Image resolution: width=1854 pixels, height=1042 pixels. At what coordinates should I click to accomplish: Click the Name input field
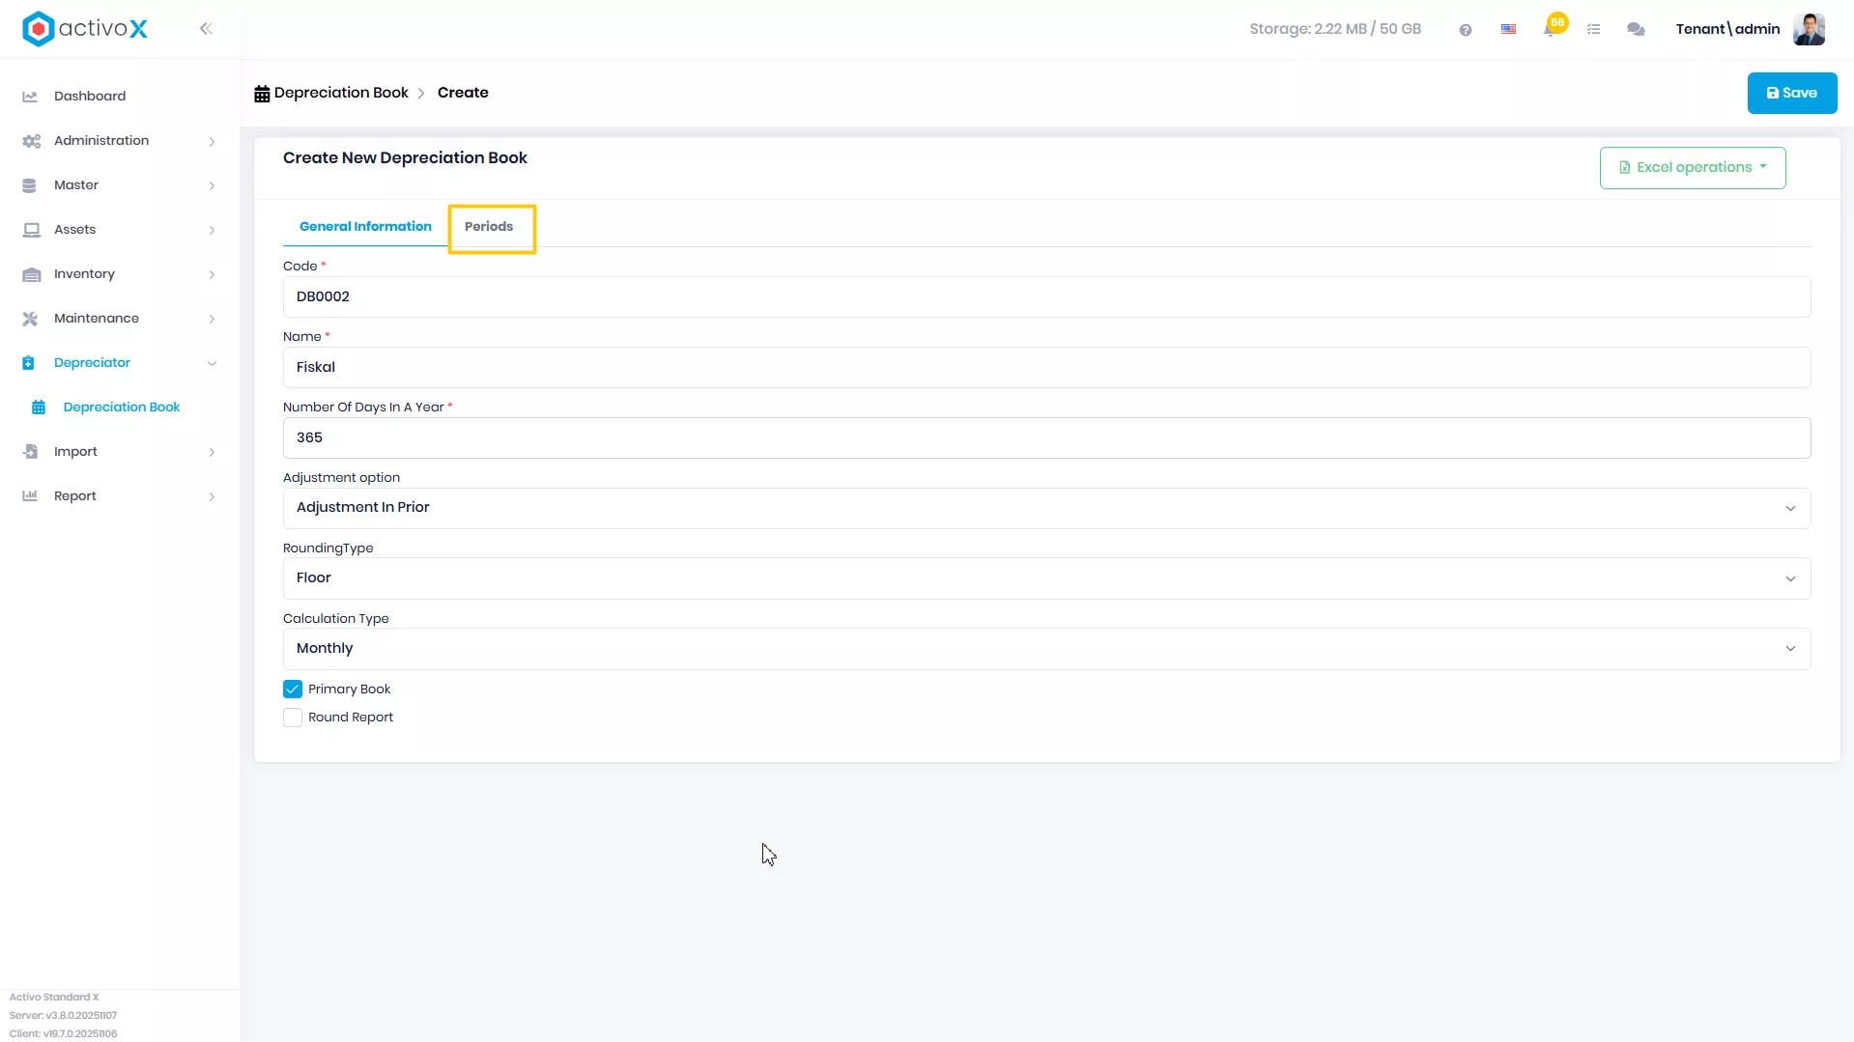tap(1046, 368)
